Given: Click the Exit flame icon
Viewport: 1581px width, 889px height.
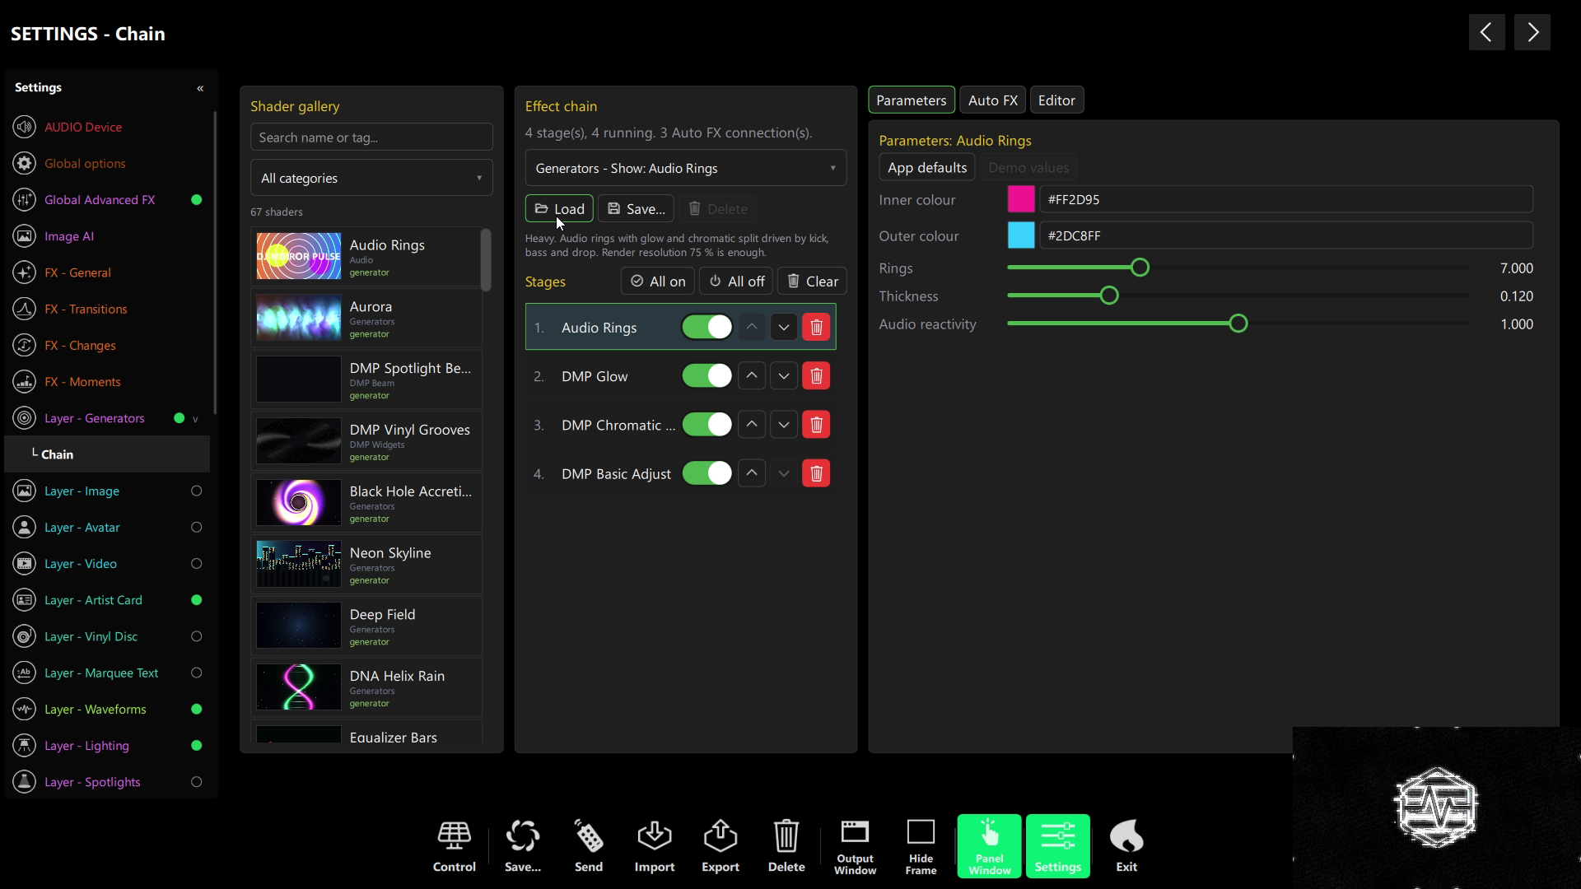Looking at the screenshot, I should coord(1126,836).
